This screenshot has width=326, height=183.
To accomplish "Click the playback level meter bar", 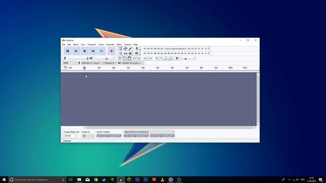I will (176, 53).
